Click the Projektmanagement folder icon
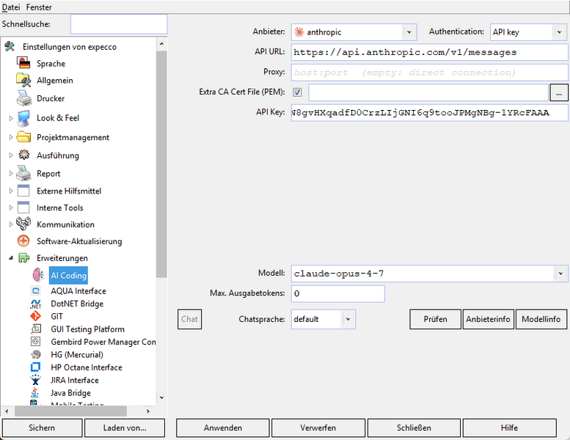Image resolution: width=570 pixels, height=440 pixels. 23,137
